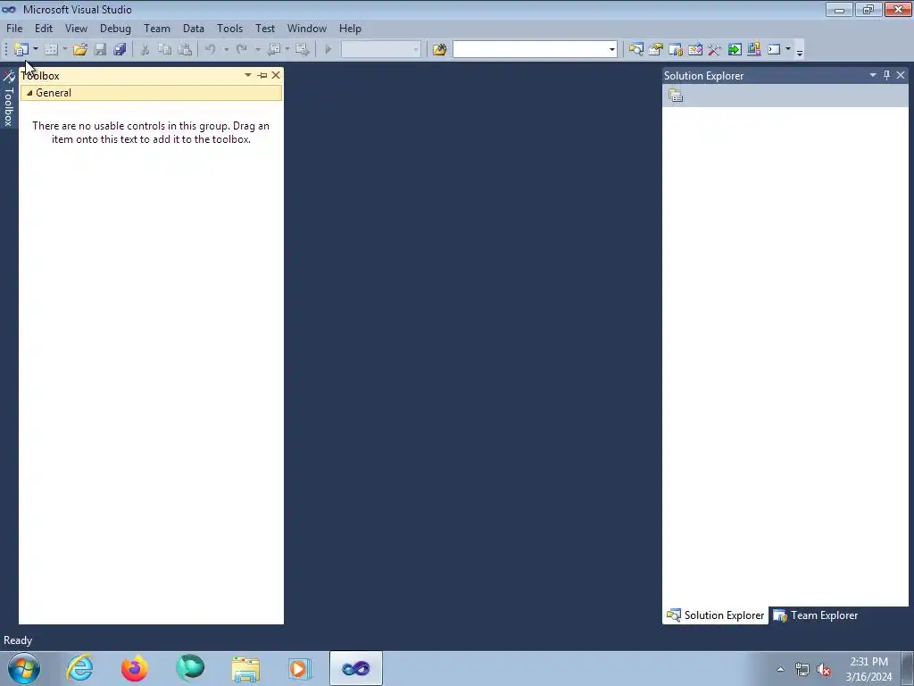Image resolution: width=914 pixels, height=686 pixels.
Task: Open the Help menu
Action: pos(350,28)
